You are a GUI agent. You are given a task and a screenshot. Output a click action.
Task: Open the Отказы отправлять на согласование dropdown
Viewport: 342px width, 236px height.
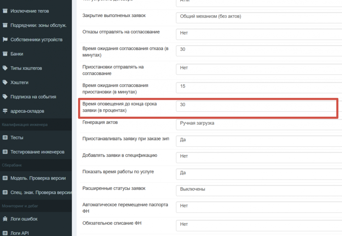point(258,33)
